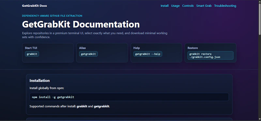Open the Troubleshooting nav link

[225, 6]
